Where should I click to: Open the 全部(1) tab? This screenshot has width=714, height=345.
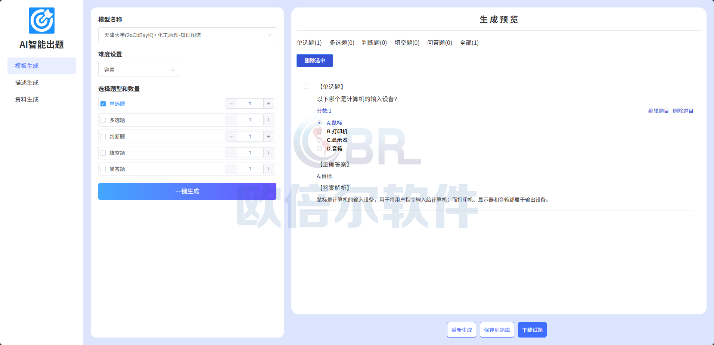coord(469,43)
